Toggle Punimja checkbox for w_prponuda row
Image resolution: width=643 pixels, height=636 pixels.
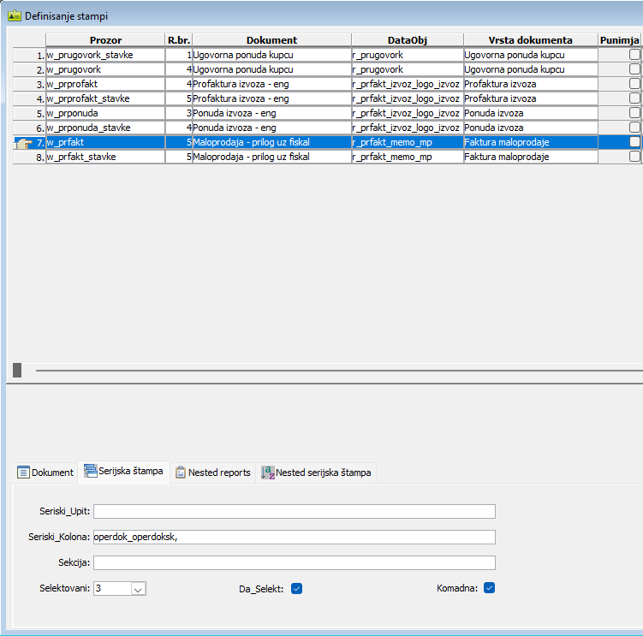click(x=634, y=113)
